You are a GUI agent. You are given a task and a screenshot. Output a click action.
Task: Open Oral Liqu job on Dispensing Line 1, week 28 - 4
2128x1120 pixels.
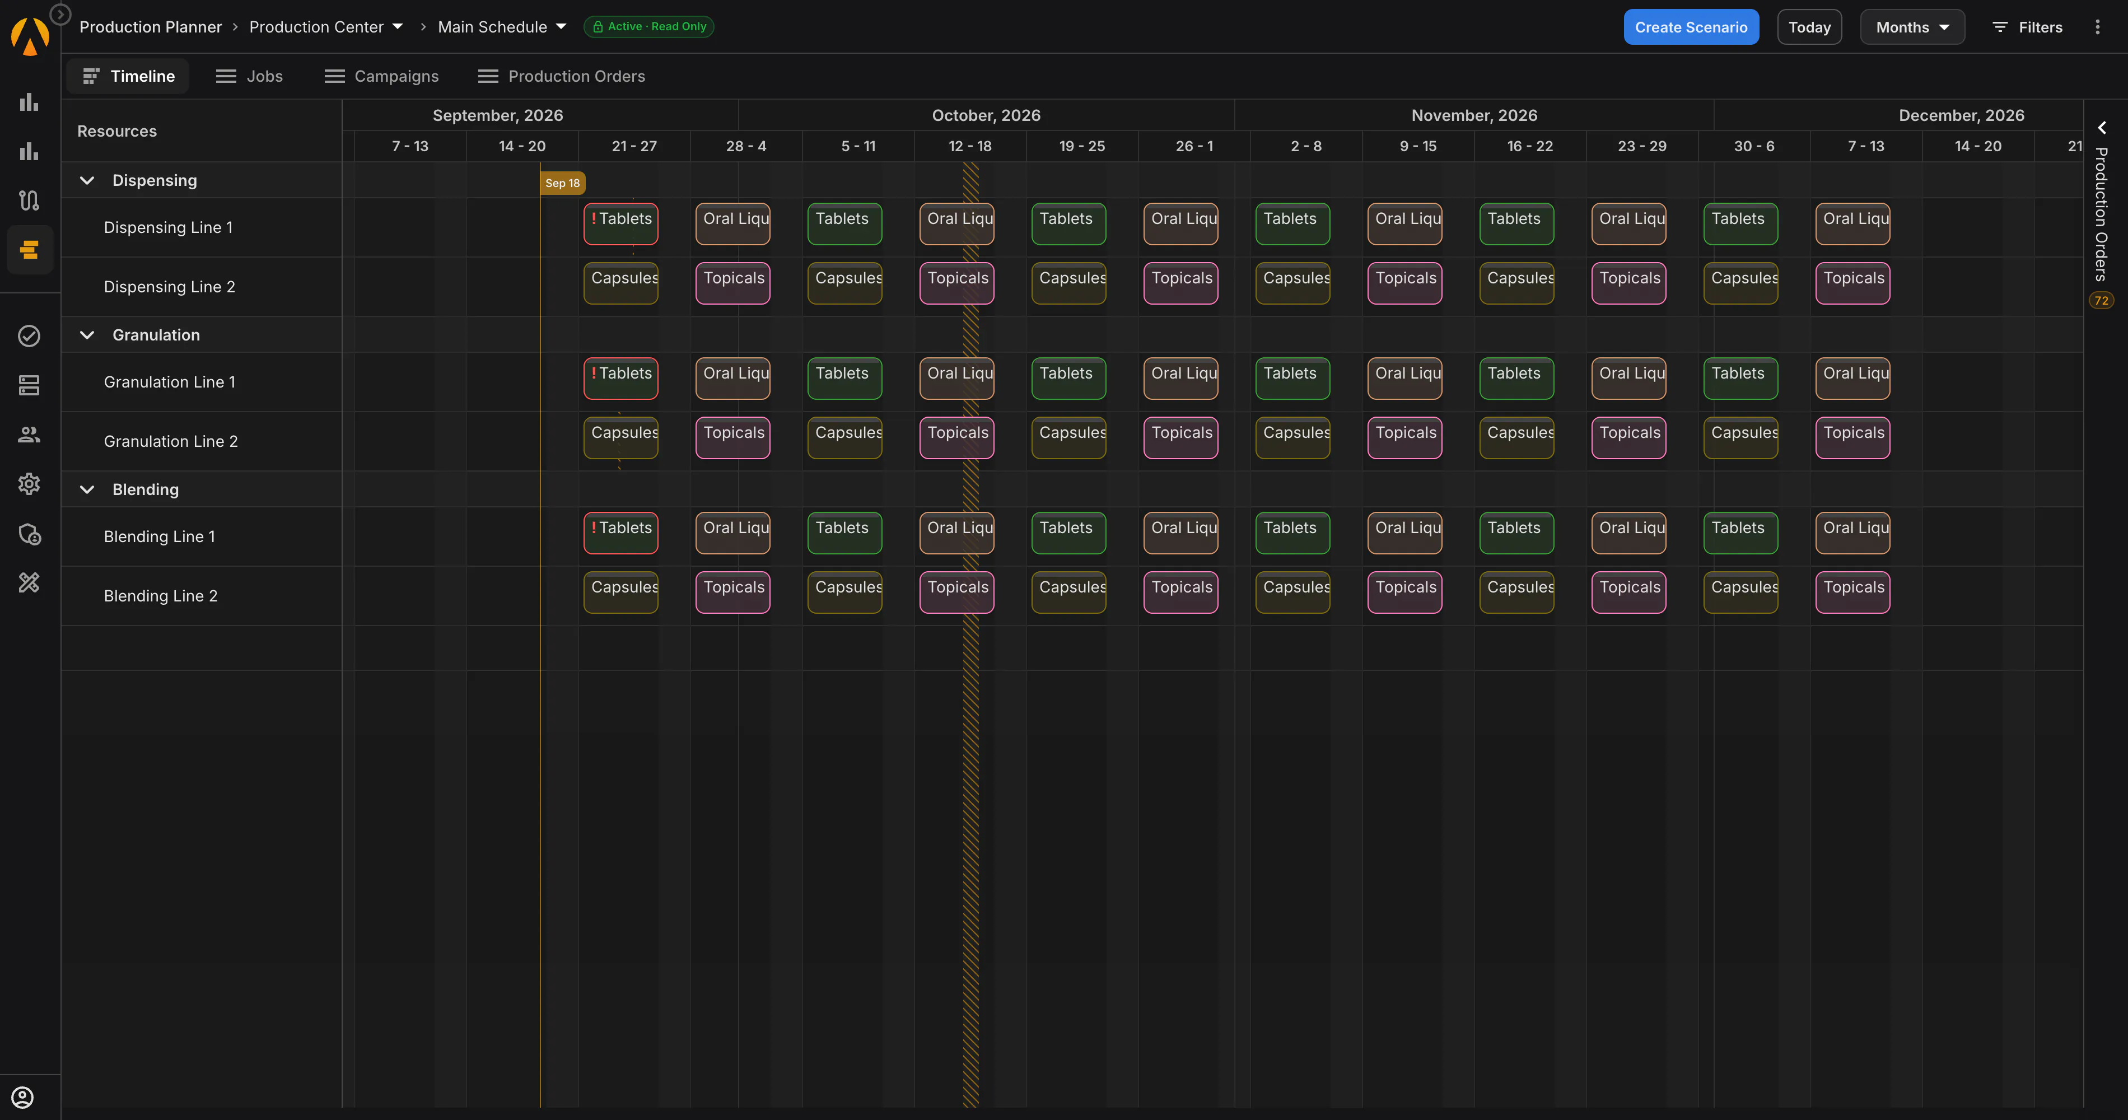pyautogui.click(x=732, y=224)
